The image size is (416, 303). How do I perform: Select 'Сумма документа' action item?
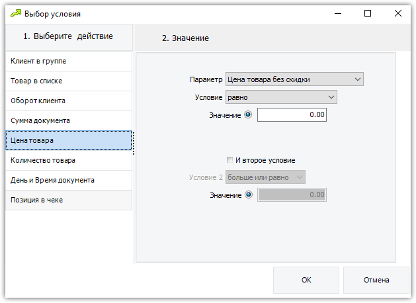coord(69,120)
